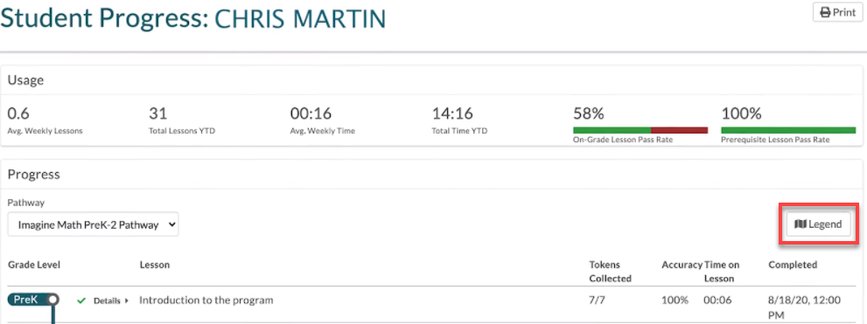867x324 pixels.
Task: Click the Introduction to the program lesson
Action: coord(206,300)
